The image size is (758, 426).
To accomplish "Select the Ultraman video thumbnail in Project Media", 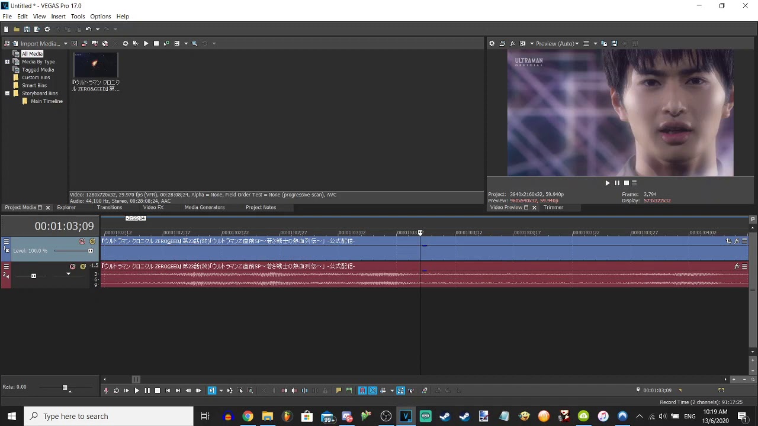I will click(95, 65).
